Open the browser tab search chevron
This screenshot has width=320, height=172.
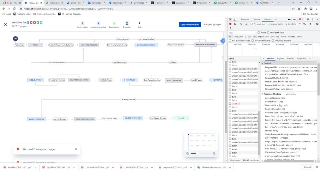click(x=293, y=3)
